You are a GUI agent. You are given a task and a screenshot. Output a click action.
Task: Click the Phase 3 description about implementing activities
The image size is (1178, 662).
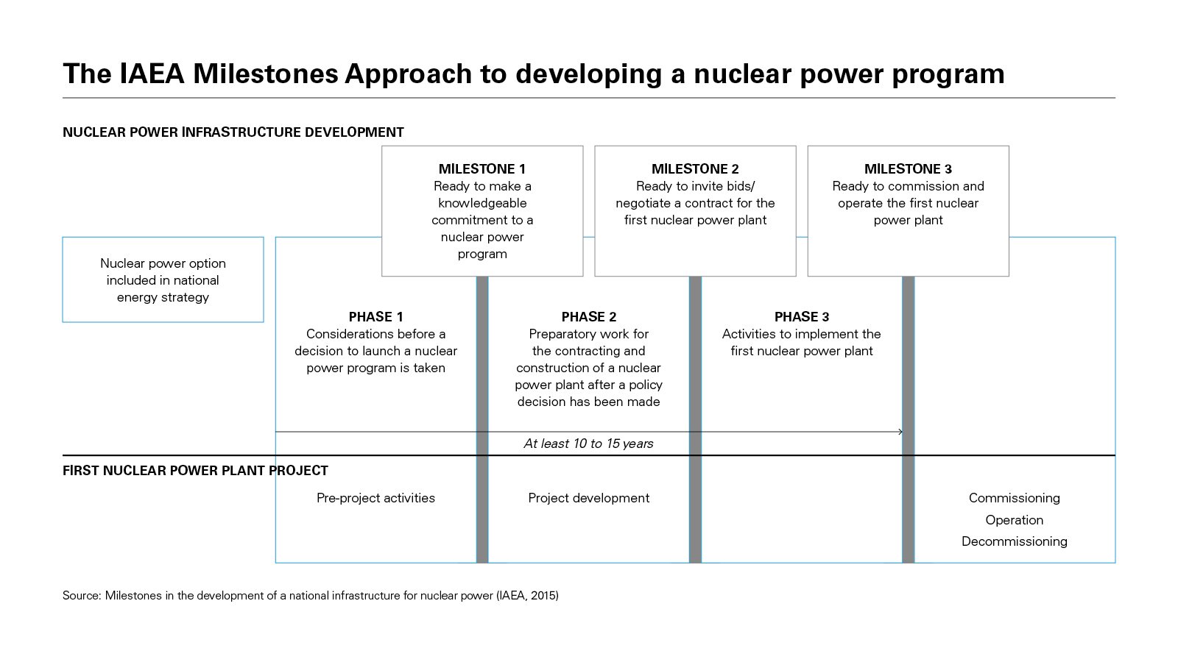click(x=801, y=343)
